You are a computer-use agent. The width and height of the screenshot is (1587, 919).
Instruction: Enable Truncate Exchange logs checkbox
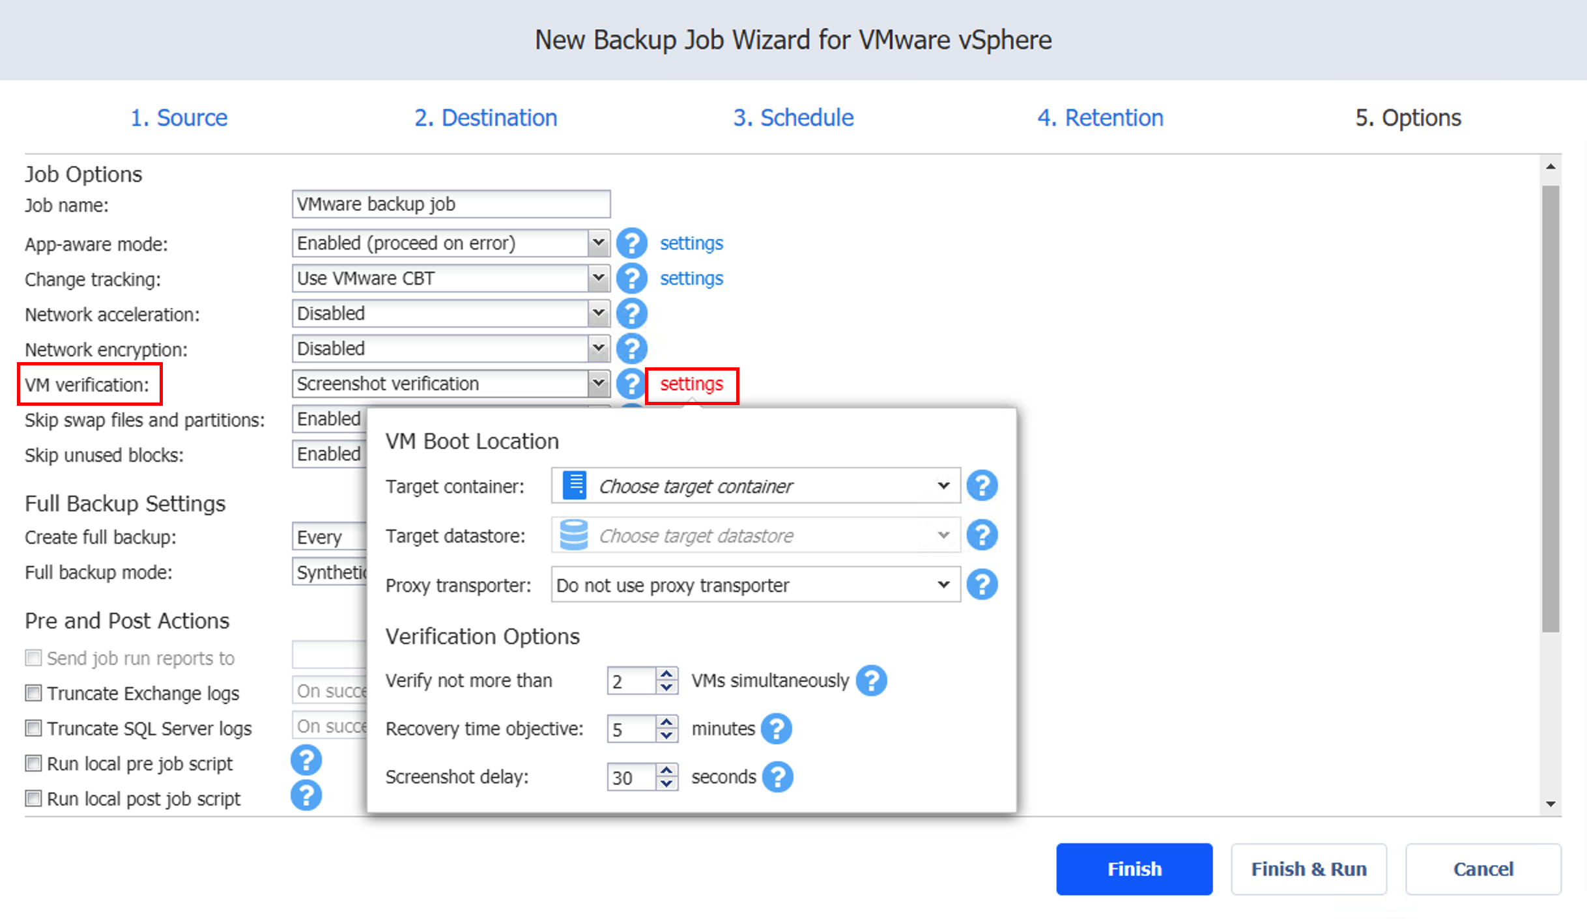33,693
